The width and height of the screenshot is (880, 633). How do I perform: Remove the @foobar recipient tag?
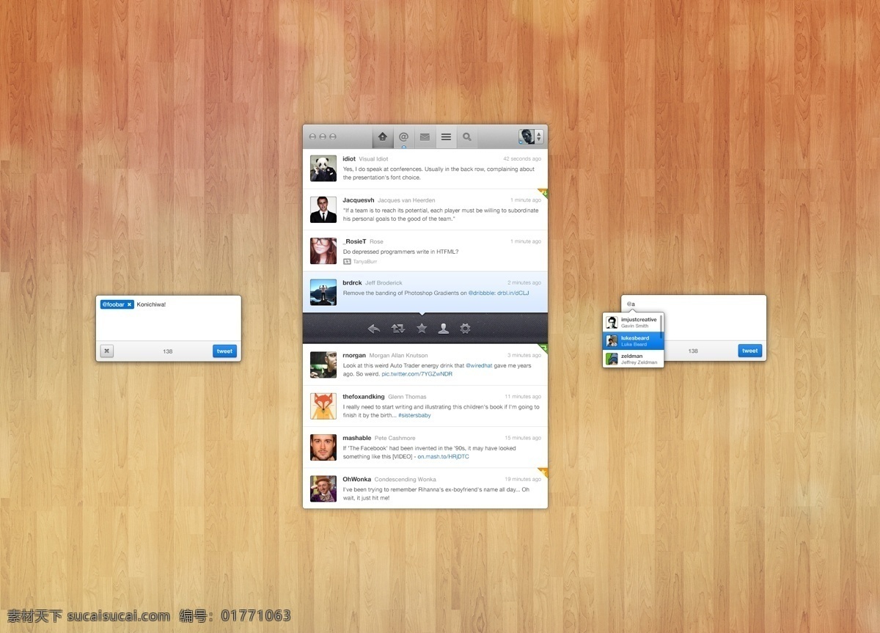130,304
